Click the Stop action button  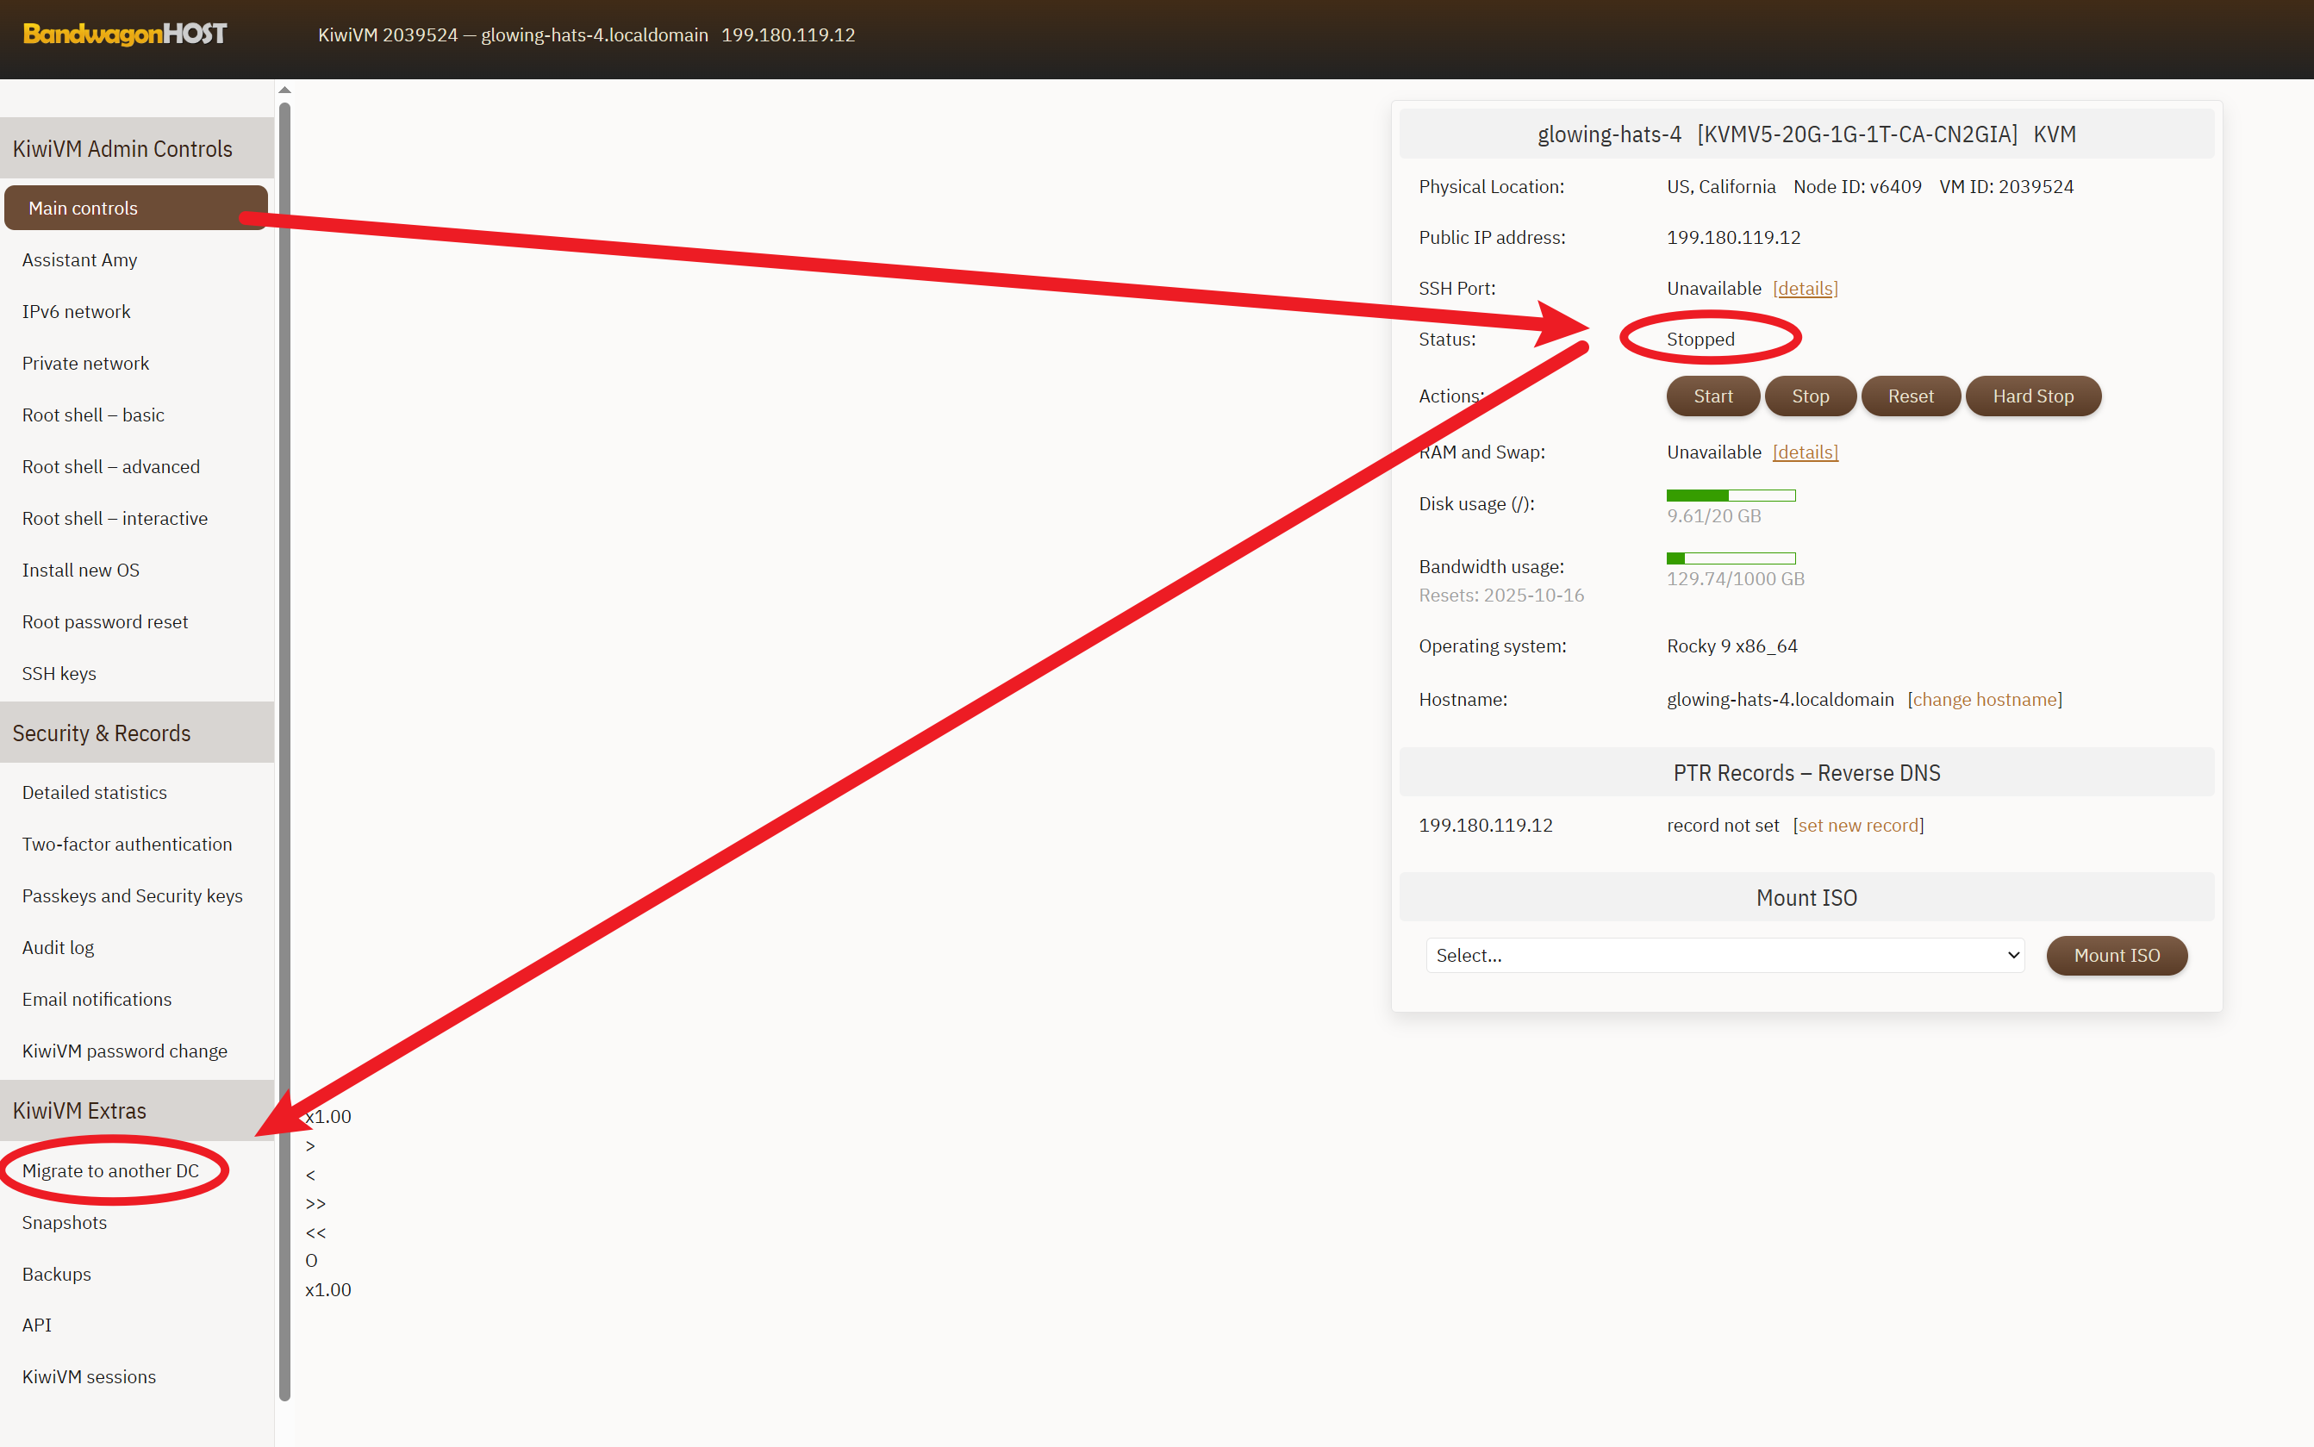coord(1810,396)
